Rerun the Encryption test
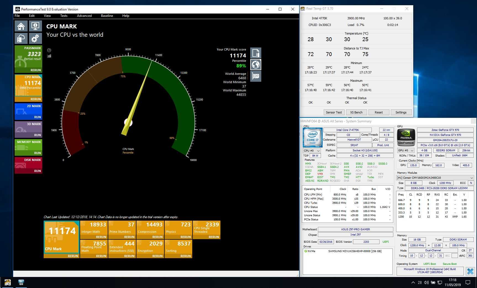 [157, 256]
